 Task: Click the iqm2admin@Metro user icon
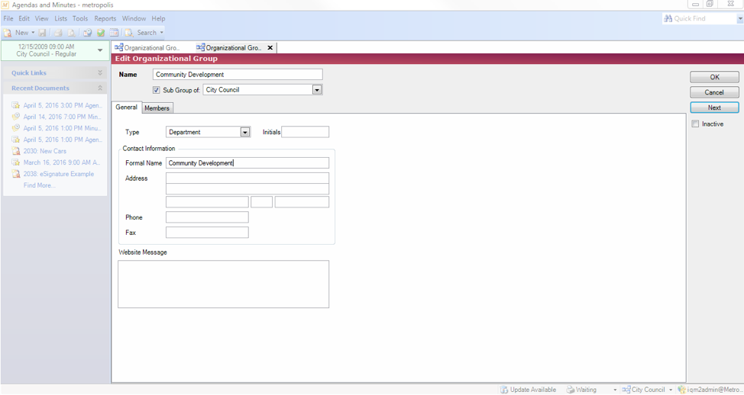point(682,390)
